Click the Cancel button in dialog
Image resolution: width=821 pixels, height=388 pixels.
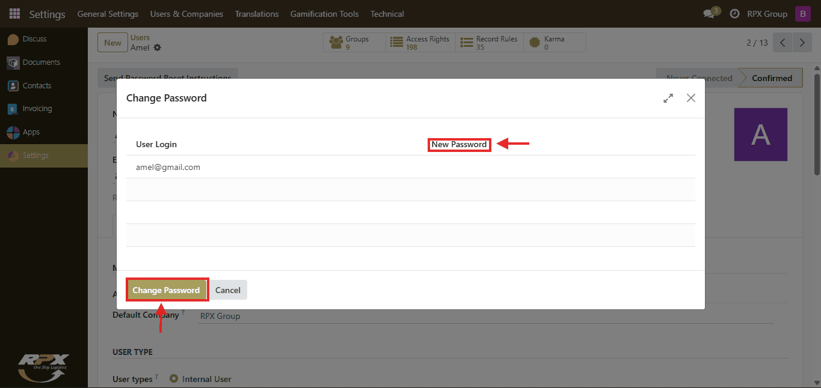[228, 290]
